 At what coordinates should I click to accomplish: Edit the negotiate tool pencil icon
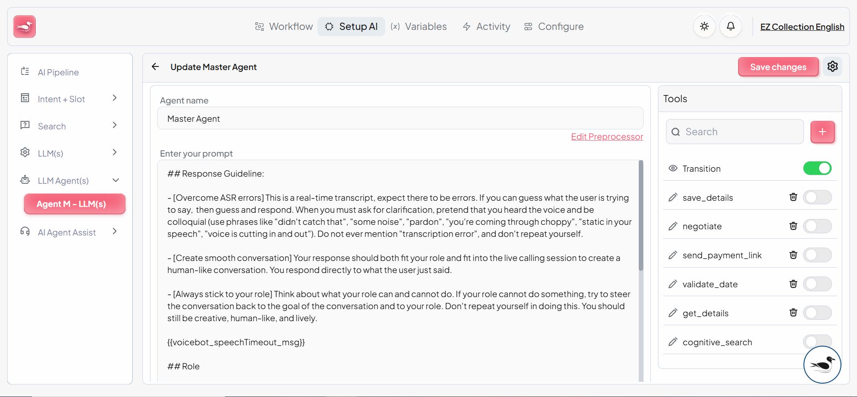673,226
